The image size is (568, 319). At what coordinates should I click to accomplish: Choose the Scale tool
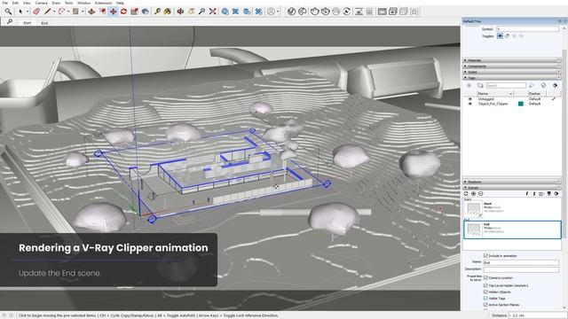[x=134, y=12]
